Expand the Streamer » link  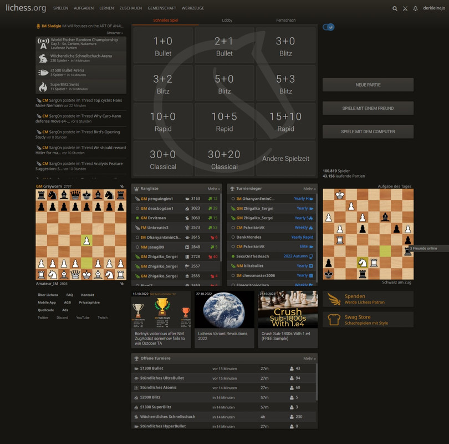pos(115,33)
